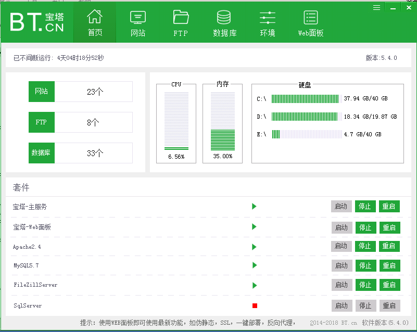Restart the 宝塔-Web面板 service
Viewport: 417px width, 332px height.
click(389, 227)
